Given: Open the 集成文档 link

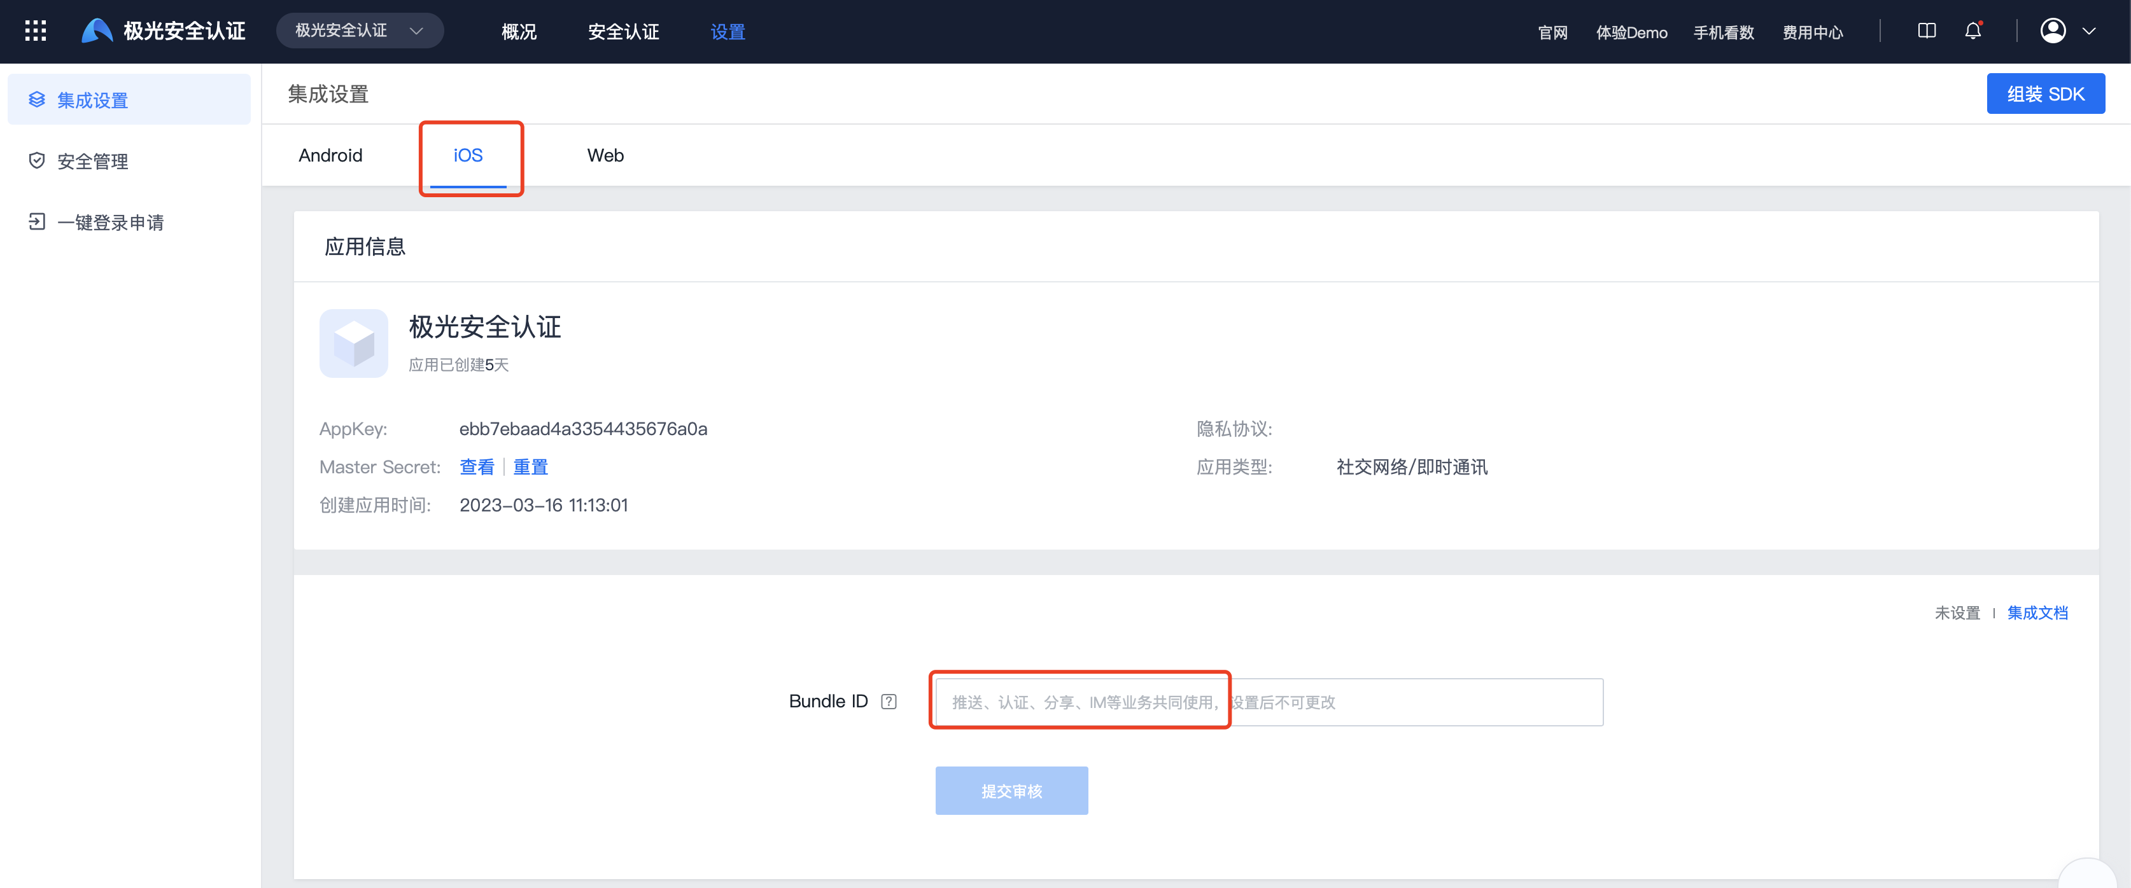Looking at the screenshot, I should (x=2037, y=613).
